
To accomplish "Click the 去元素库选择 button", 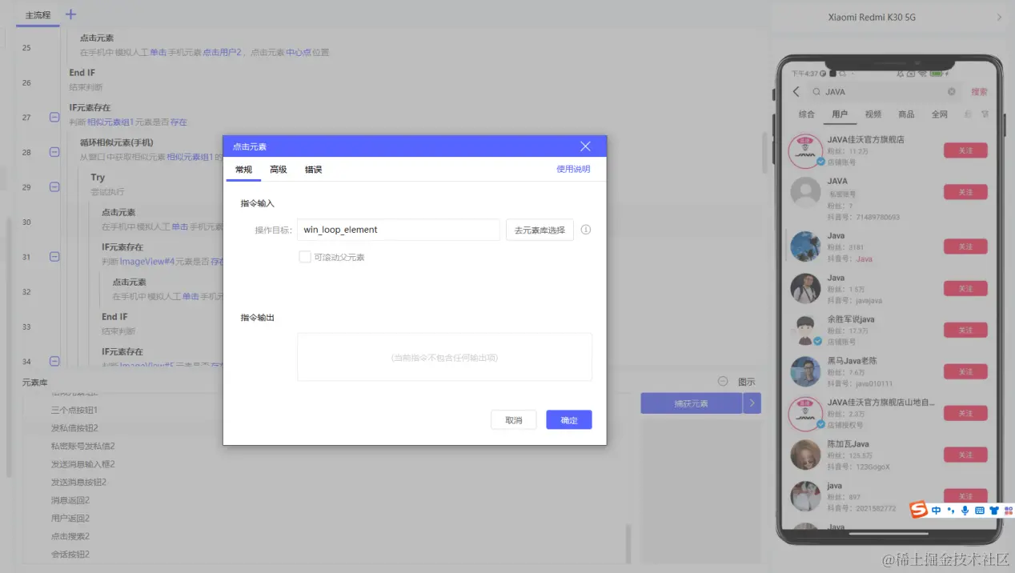I will point(540,230).
